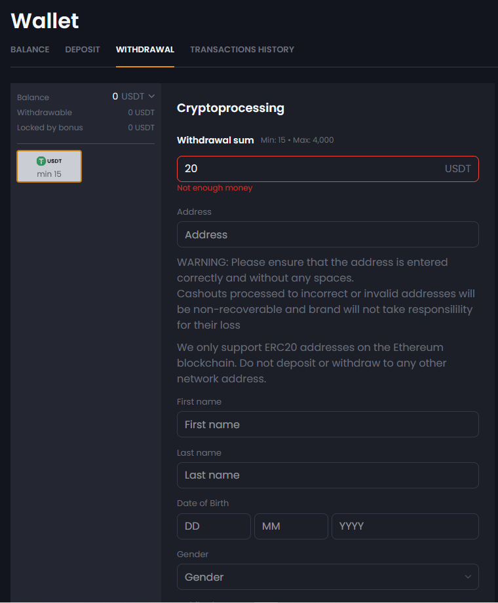Select the Withdrawal tab
Screen dimensions: 498x603
click(145, 50)
